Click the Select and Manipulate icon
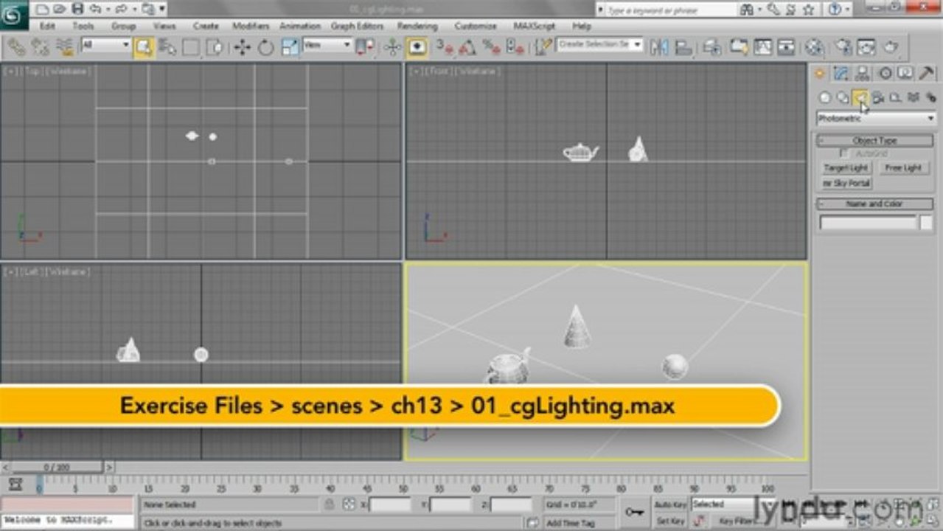Viewport: 943px width, 531px height. click(392, 47)
